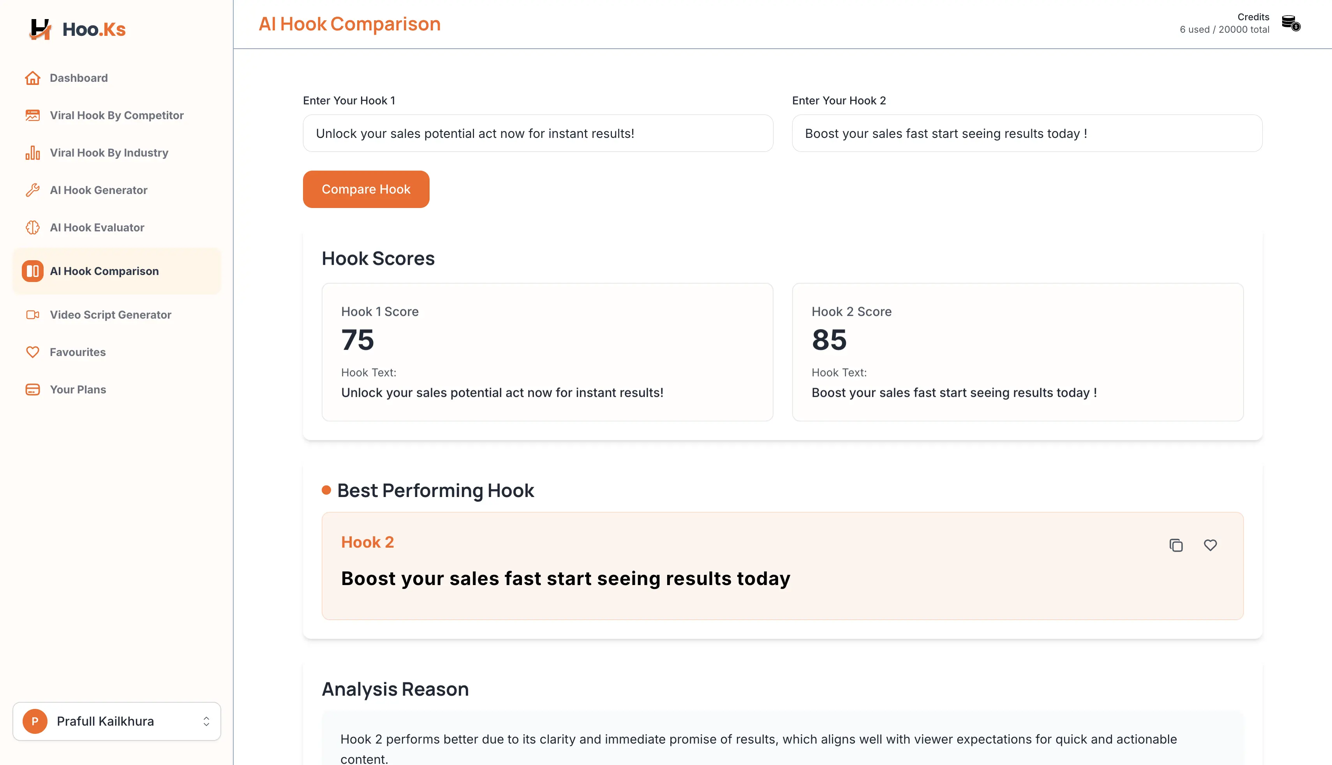Image resolution: width=1332 pixels, height=765 pixels.
Task: Go to Your Plans in sidebar
Action: 78,390
